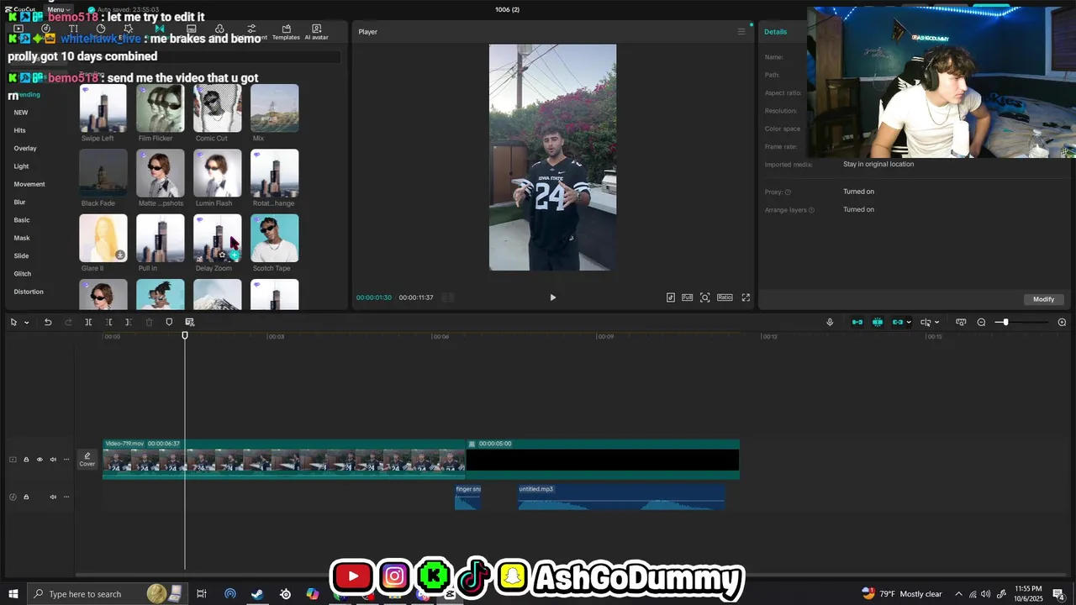Open the preview axis split-cursor tool
Image resolution: width=1076 pixels, height=605 pixels.
(x=926, y=323)
